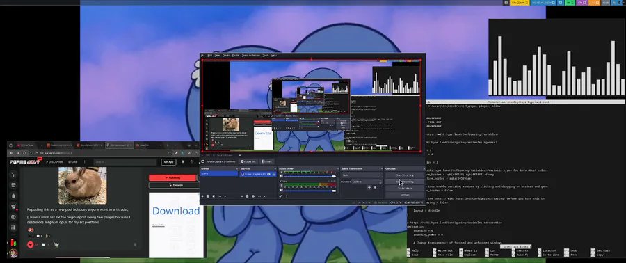Viewport: 626px width, 263px height.
Task: Open transition properties three-dot icon
Action: click(380, 187)
